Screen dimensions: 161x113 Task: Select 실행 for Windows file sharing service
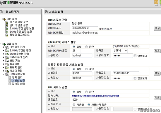(x=74, y=69)
